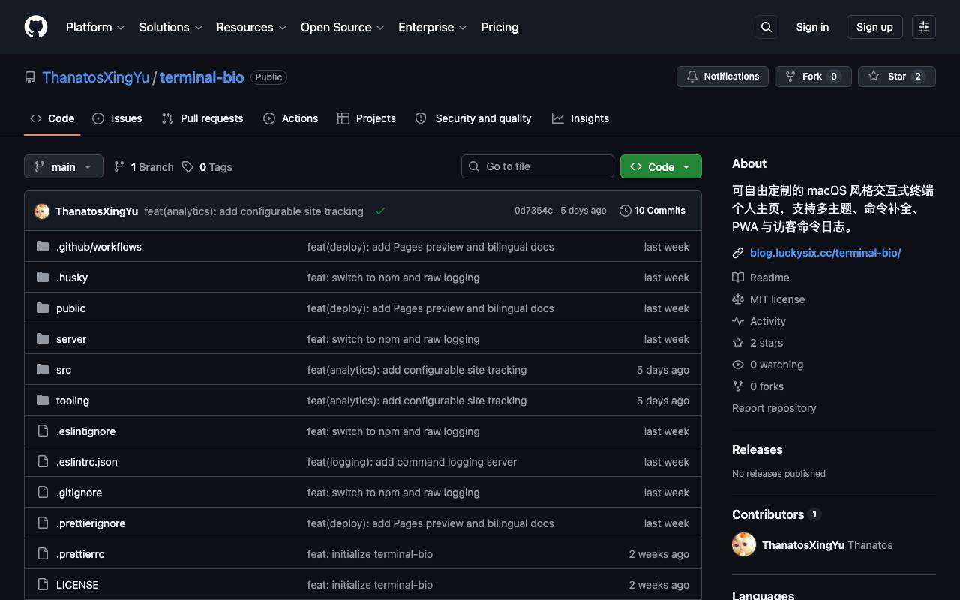Click the src folder icon
Image resolution: width=960 pixels, height=600 pixels.
click(43, 369)
